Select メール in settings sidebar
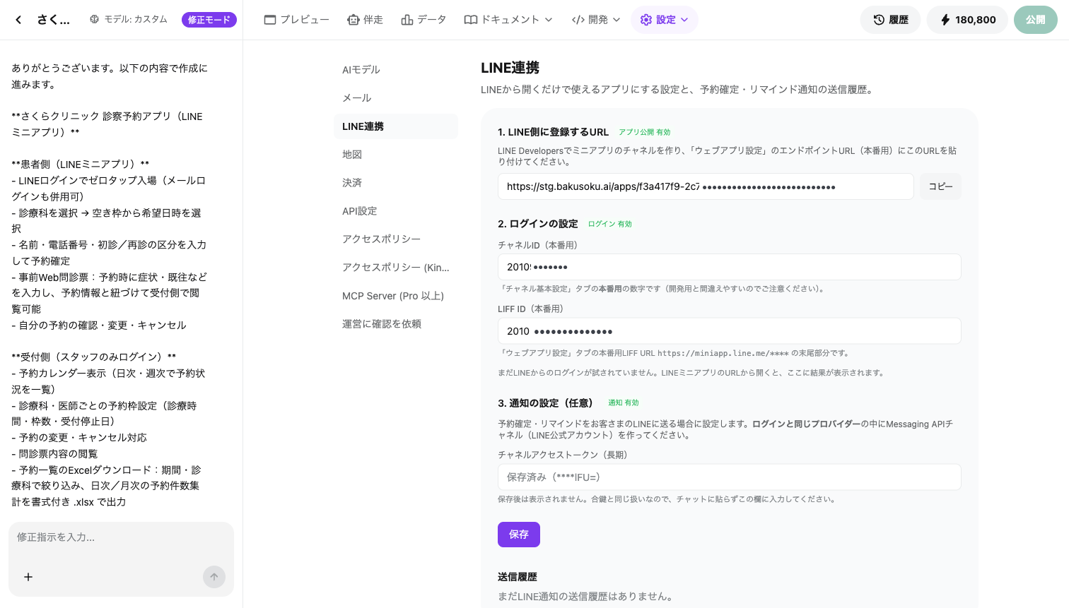Image resolution: width=1069 pixels, height=608 pixels. [x=396, y=98]
